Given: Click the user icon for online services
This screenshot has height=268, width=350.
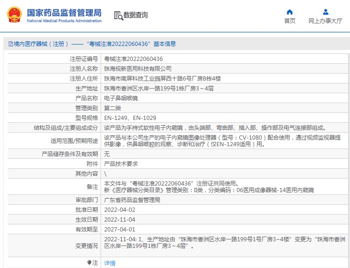Looking at the screenshot, I should click(x=325, y=12).
